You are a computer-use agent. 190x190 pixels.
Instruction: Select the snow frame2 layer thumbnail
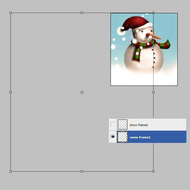point(123,124)
